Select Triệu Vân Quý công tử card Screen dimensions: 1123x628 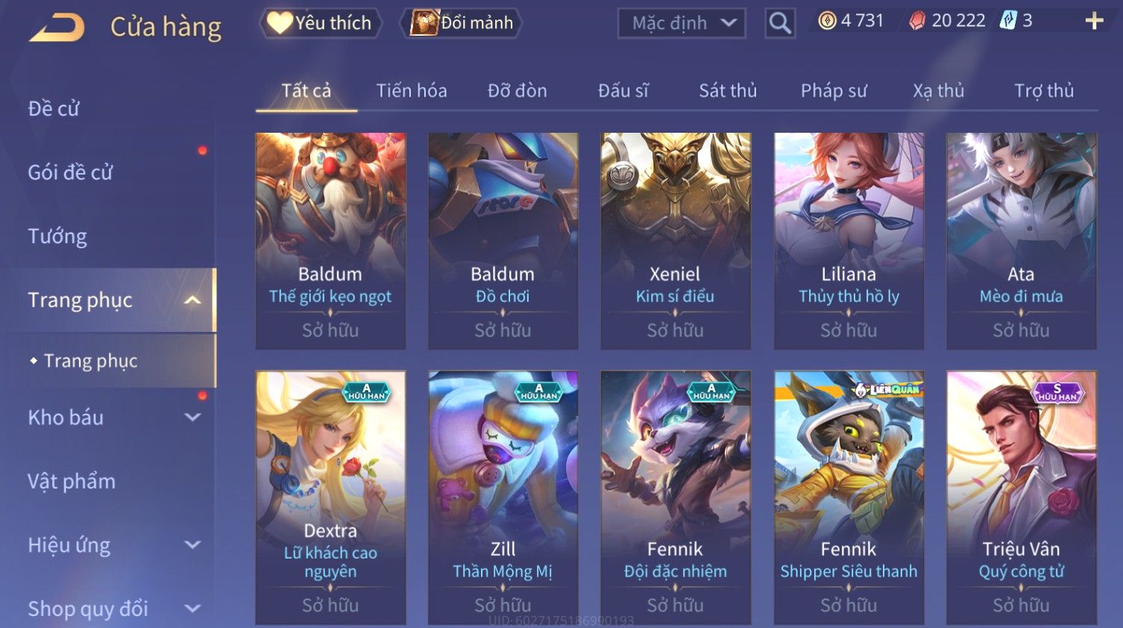click(1021, 497)
